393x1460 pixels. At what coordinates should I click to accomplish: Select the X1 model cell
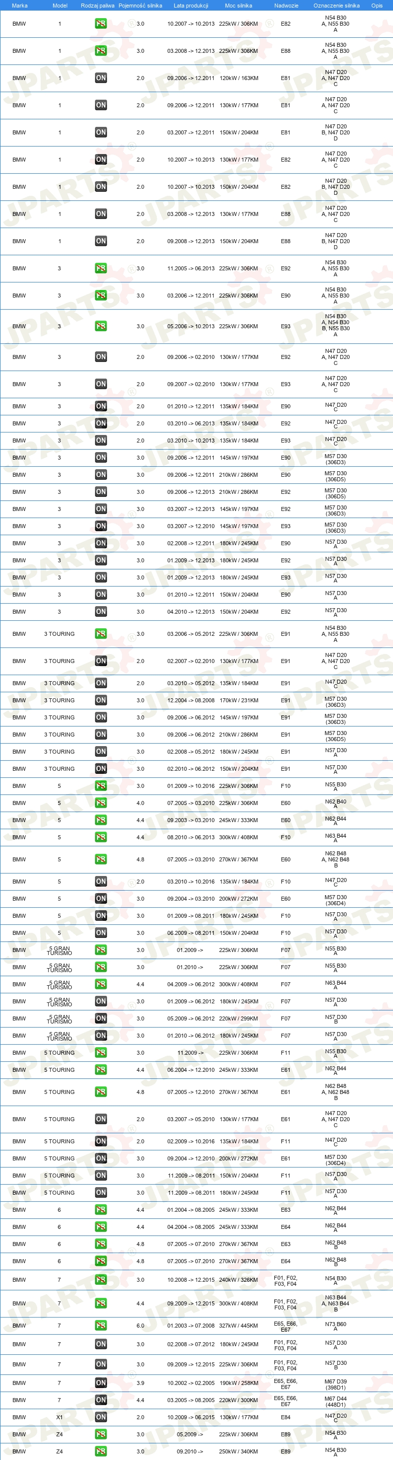point(59,1417)
